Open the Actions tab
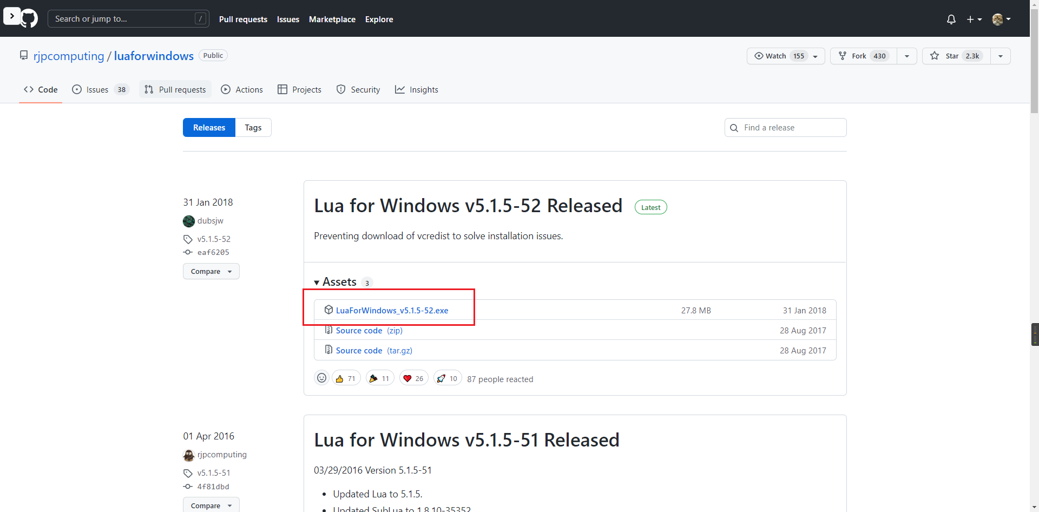 pos(242,89)
